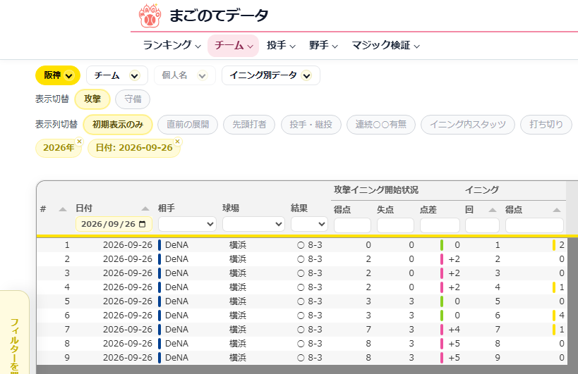Expand the 阪神 team selector

[58, 75]
